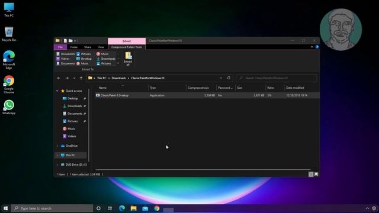Viewport: 379px width, 213px height.
Task: Expand DVD Drive (D:) tree node
Action: (x=57, y=164)
